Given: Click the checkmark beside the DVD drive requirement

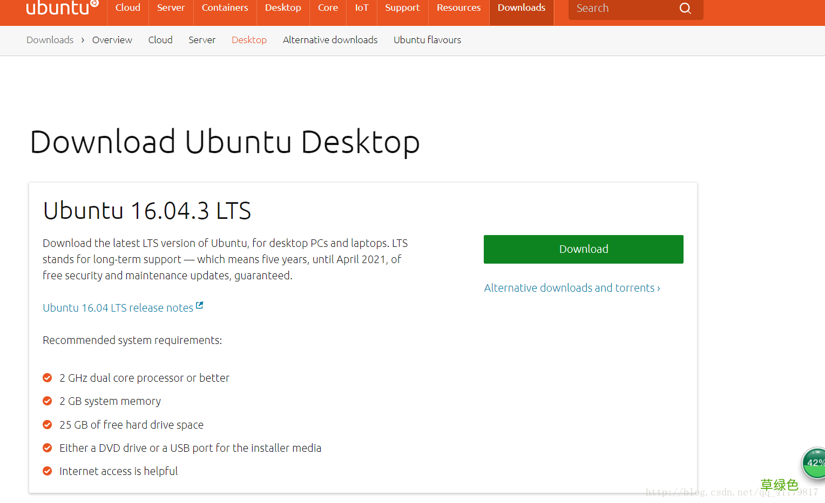Looking at the screenshot, I should [47, 447].
